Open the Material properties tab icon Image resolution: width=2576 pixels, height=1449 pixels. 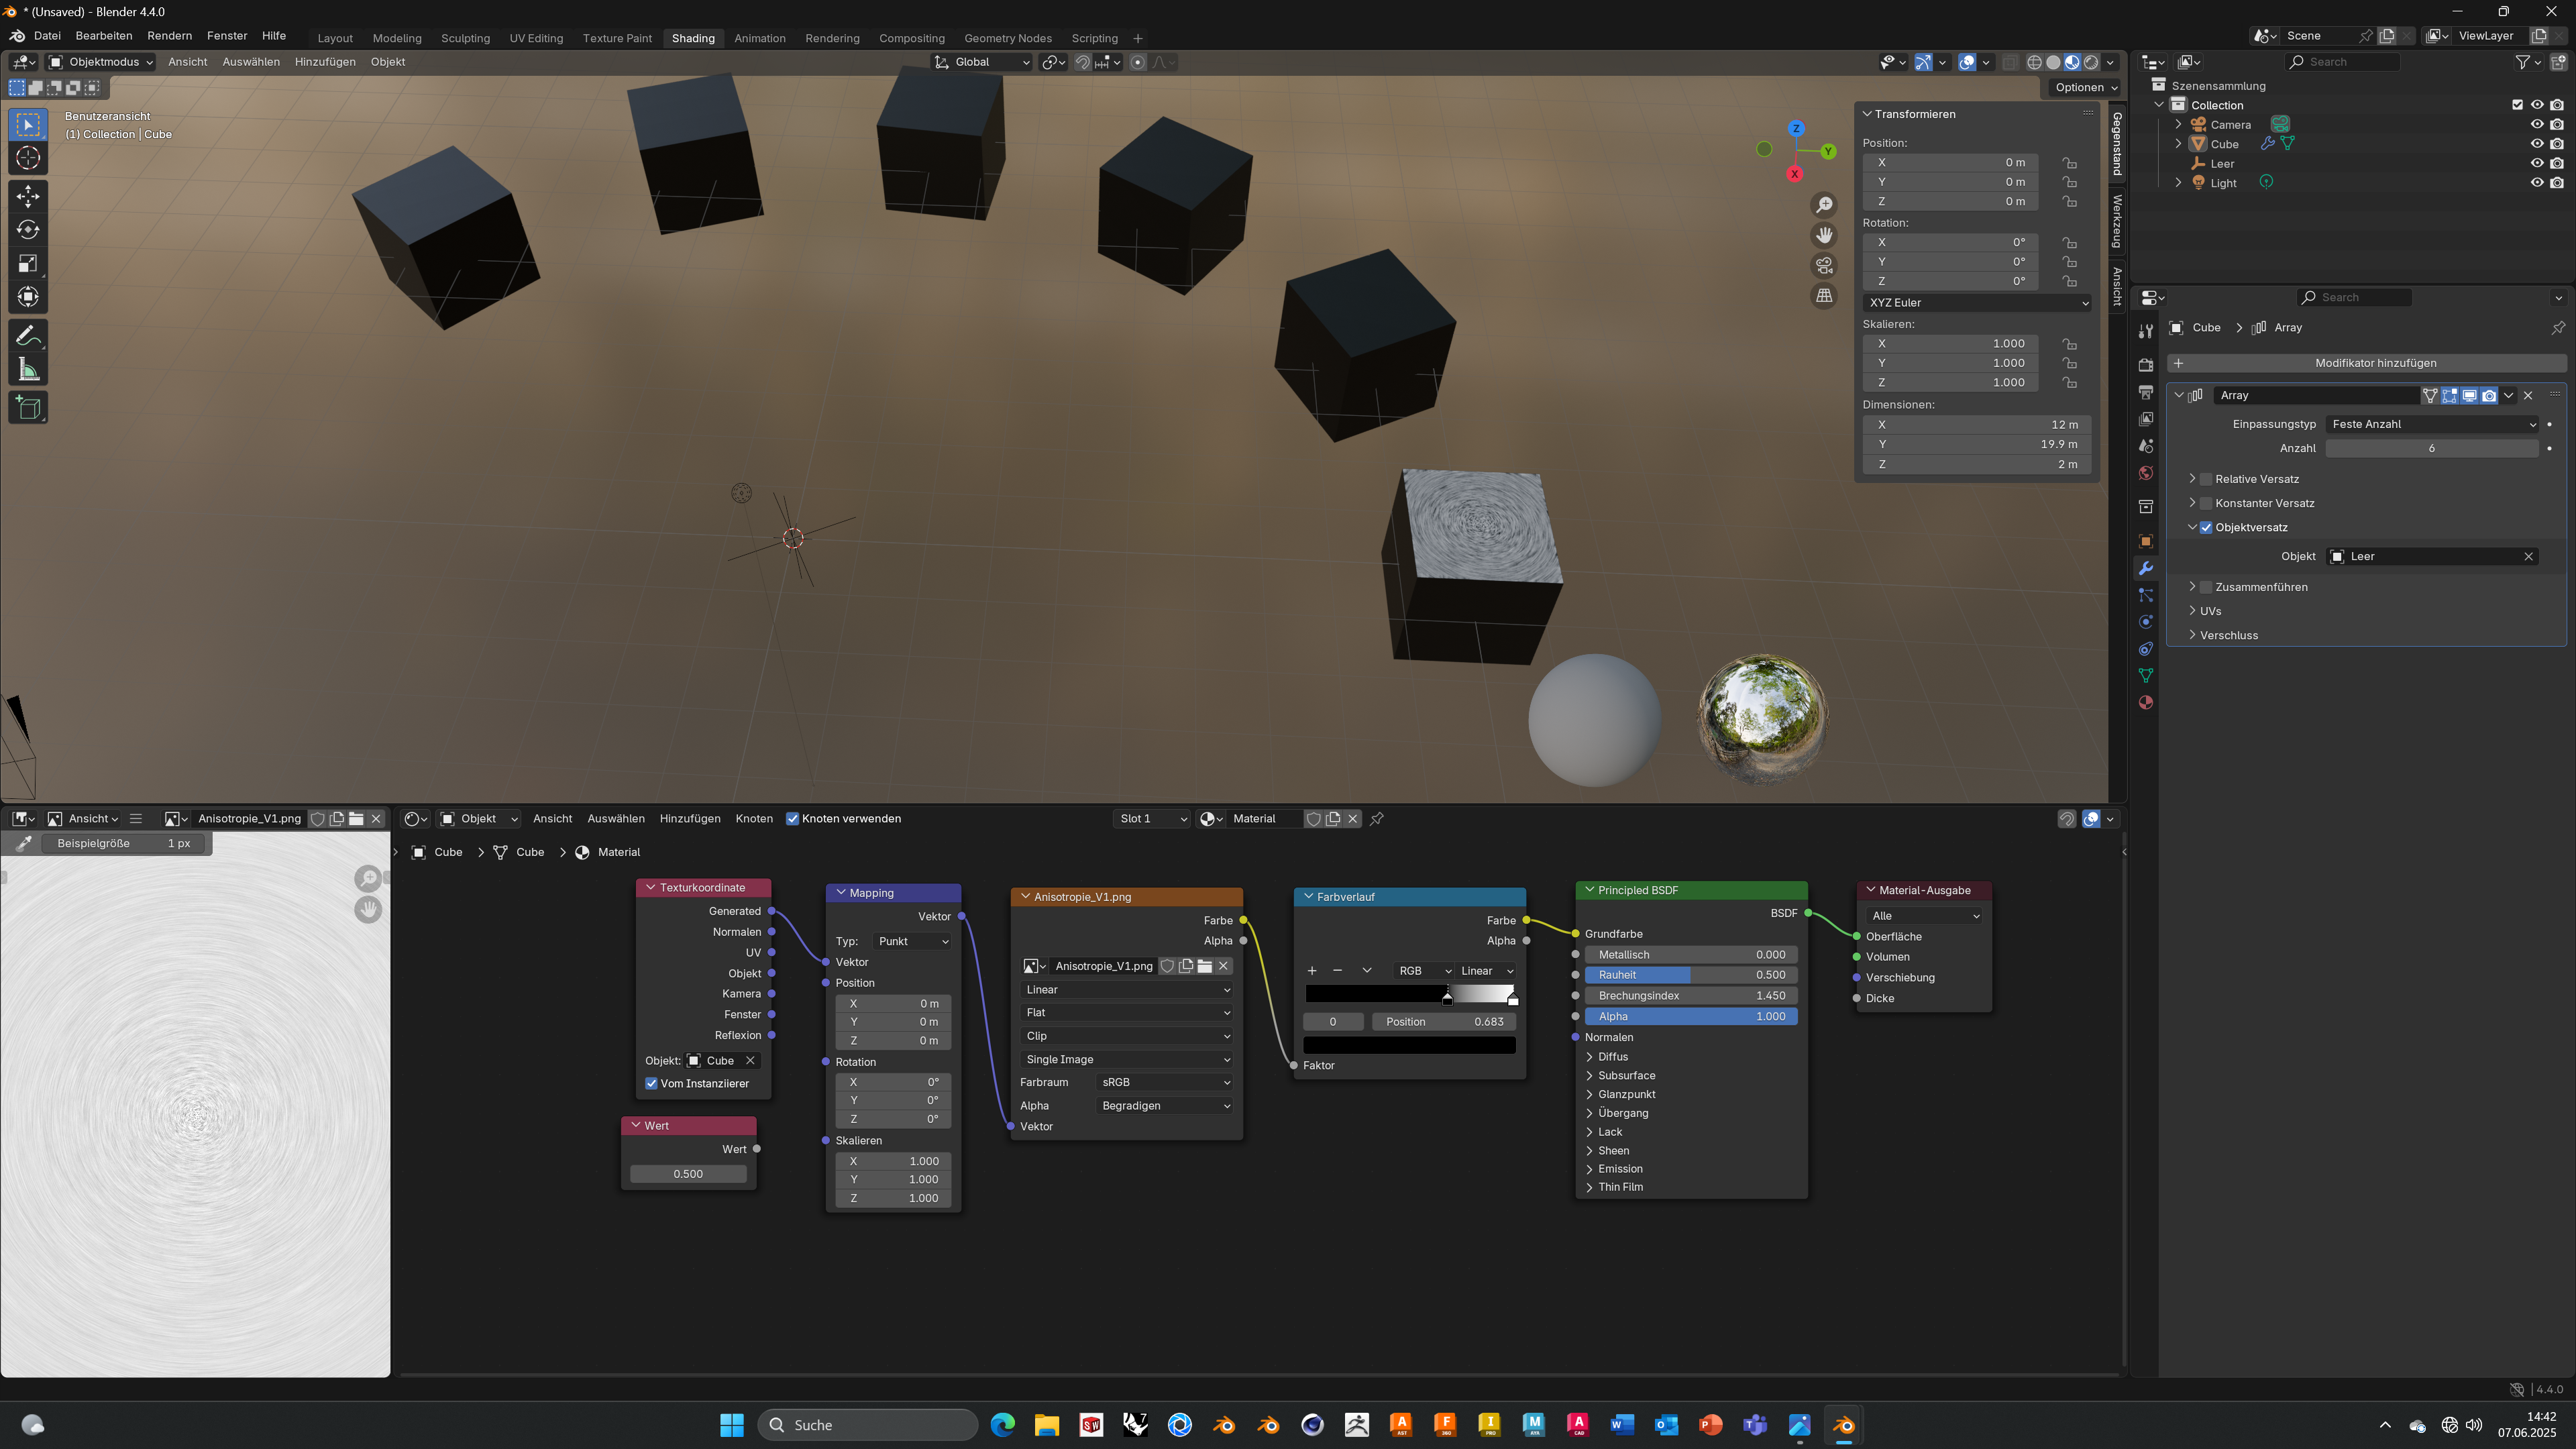2145,703
